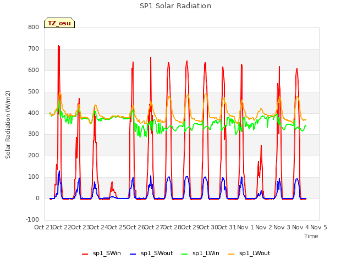Image resolution: width=352 pixels, height=264 pixels.
Task: Click the orange sp1_LWout legend swatch
Action: coord(232,254)
